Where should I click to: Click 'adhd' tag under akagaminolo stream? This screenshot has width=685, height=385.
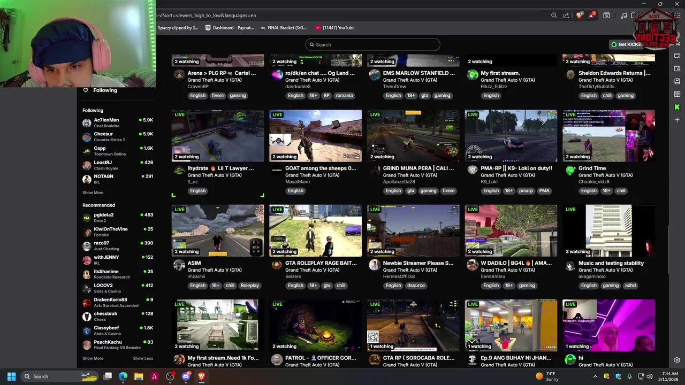(630, 286)
